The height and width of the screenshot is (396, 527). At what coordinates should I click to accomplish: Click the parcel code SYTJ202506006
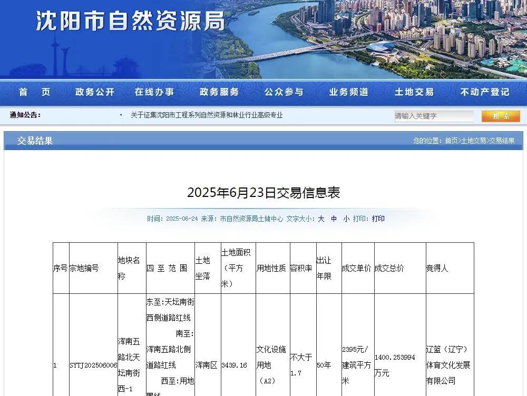(x=93, y=365)
